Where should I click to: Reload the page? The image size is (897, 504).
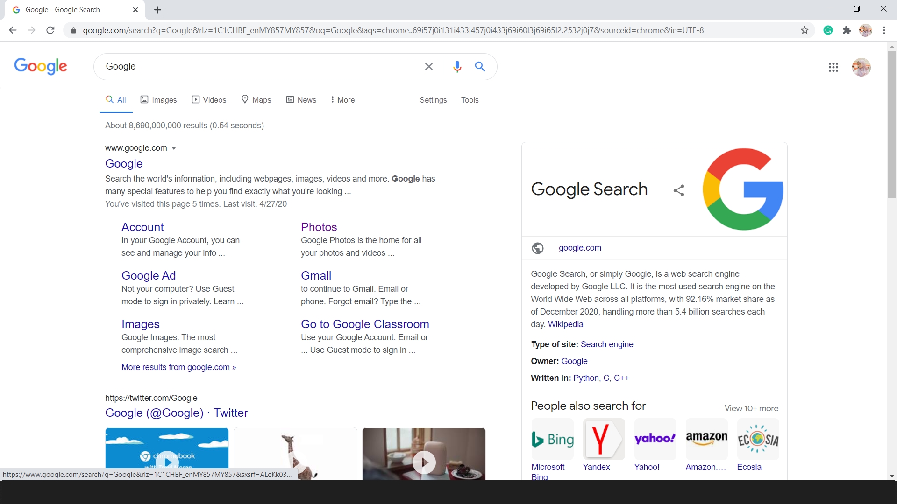point(50,30)
